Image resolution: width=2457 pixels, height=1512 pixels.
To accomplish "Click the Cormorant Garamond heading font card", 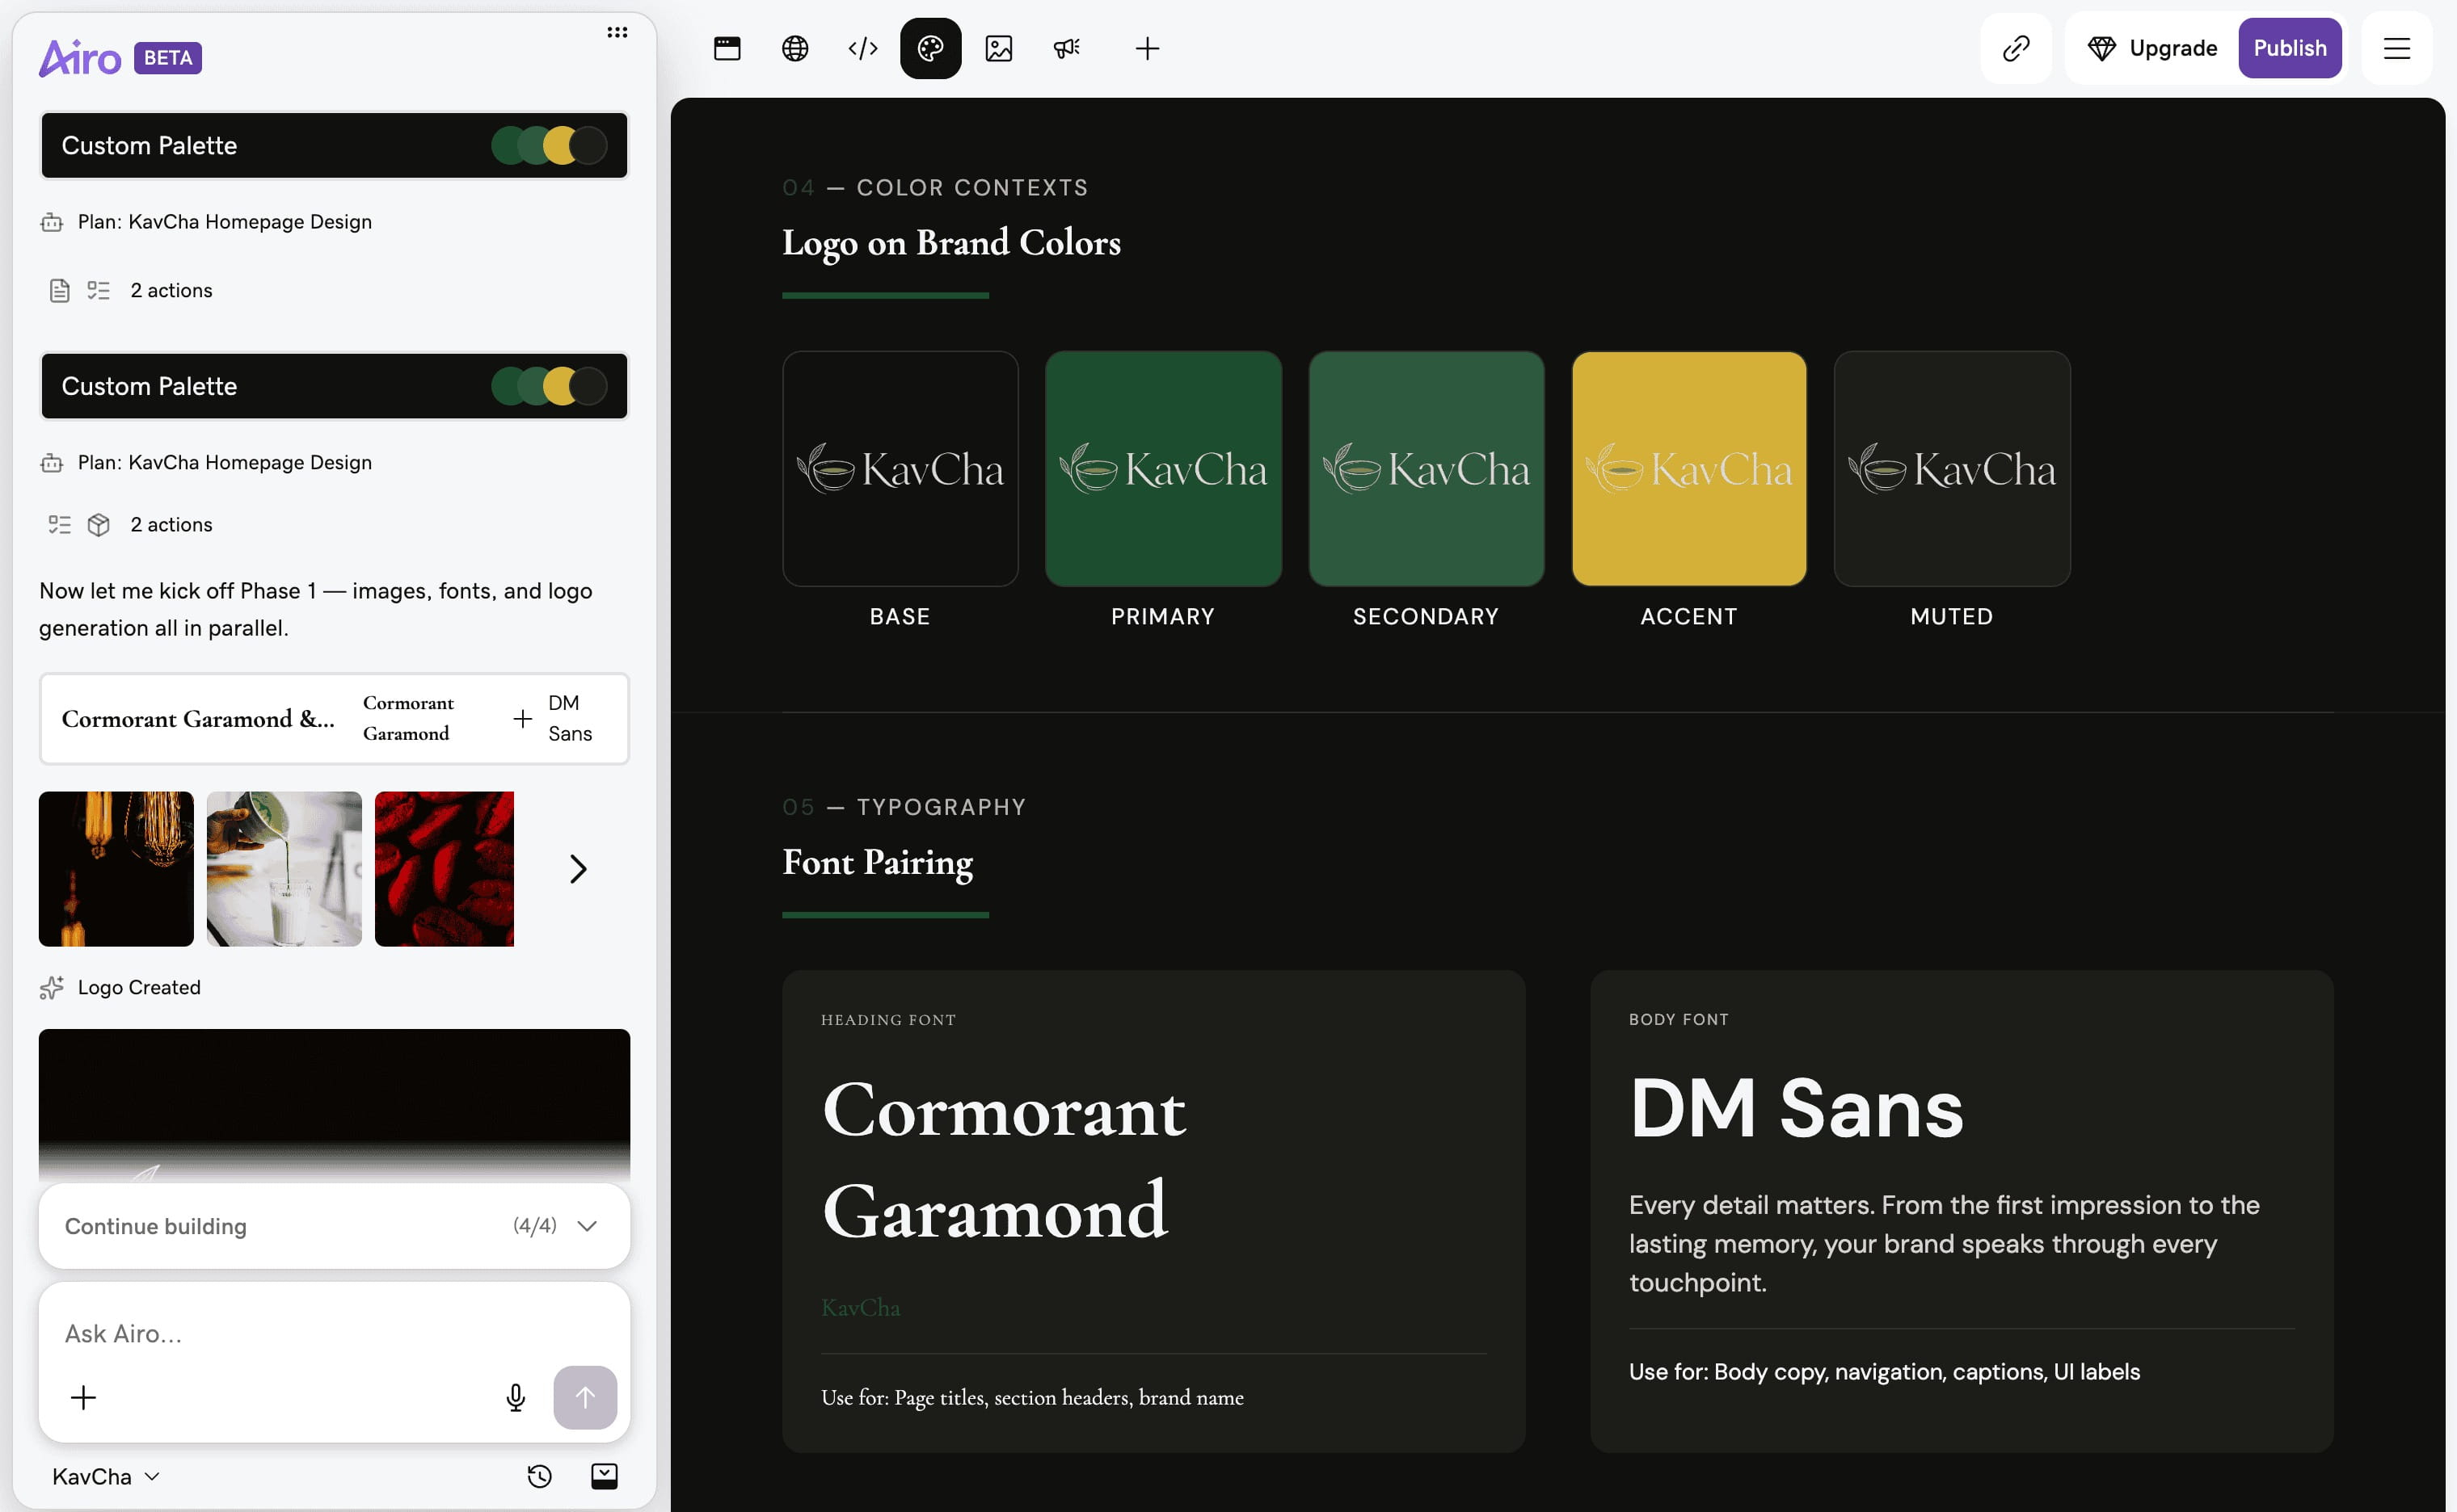I will click(1153, 1211).
